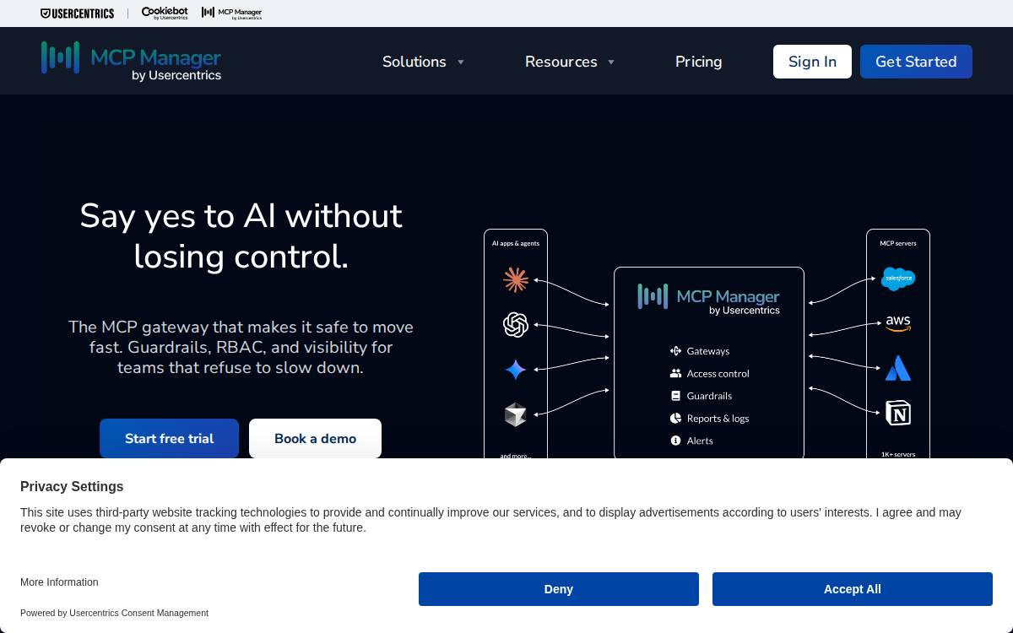
Task: Click the Sign In button
Action: 812,62
